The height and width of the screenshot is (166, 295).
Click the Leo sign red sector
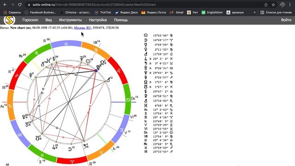click(x=119, y=71)
